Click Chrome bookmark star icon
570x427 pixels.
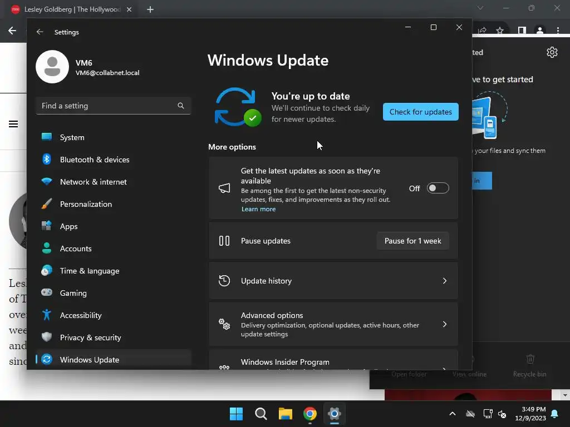(500, 31)
